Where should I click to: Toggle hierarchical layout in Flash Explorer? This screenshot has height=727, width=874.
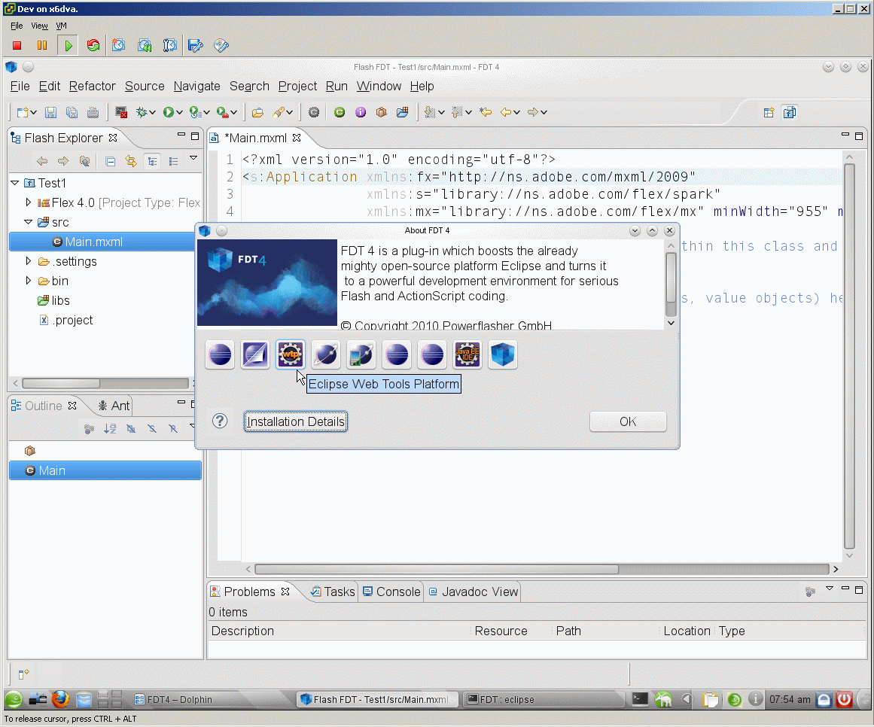pyautogui.click(x=152, y=162)
